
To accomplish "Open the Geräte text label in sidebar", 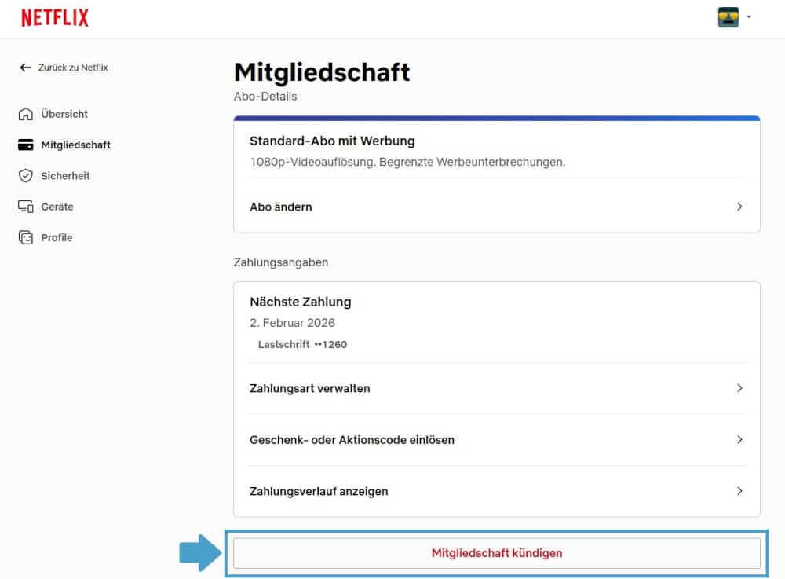I will (x=57, y=207).
